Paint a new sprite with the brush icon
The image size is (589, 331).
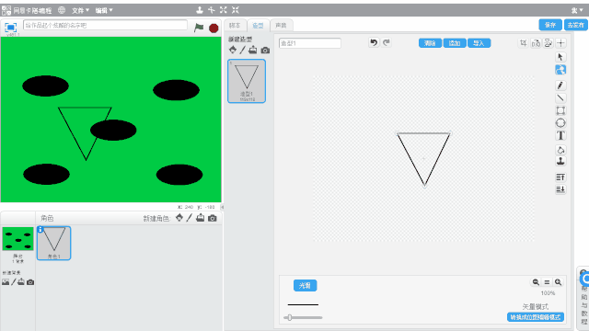(190, 218)
